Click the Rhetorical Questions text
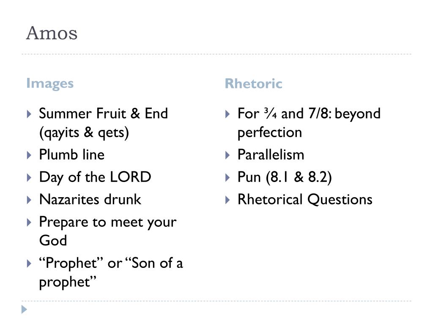This screenshot has width=433, height=325. point(305,199)
